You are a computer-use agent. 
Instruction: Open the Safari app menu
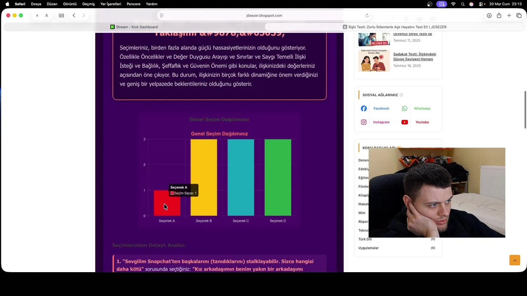[20, 4]
